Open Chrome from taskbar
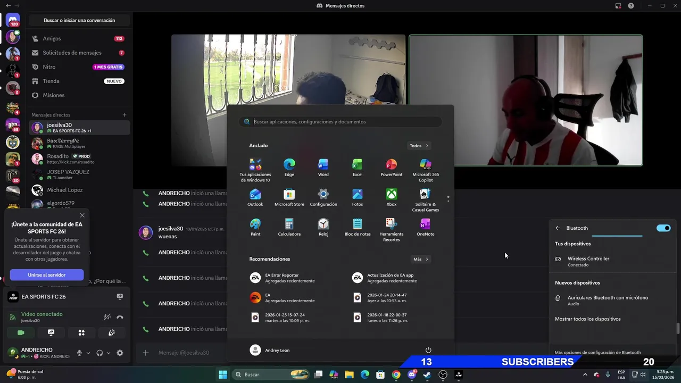 tap(396, 374)
